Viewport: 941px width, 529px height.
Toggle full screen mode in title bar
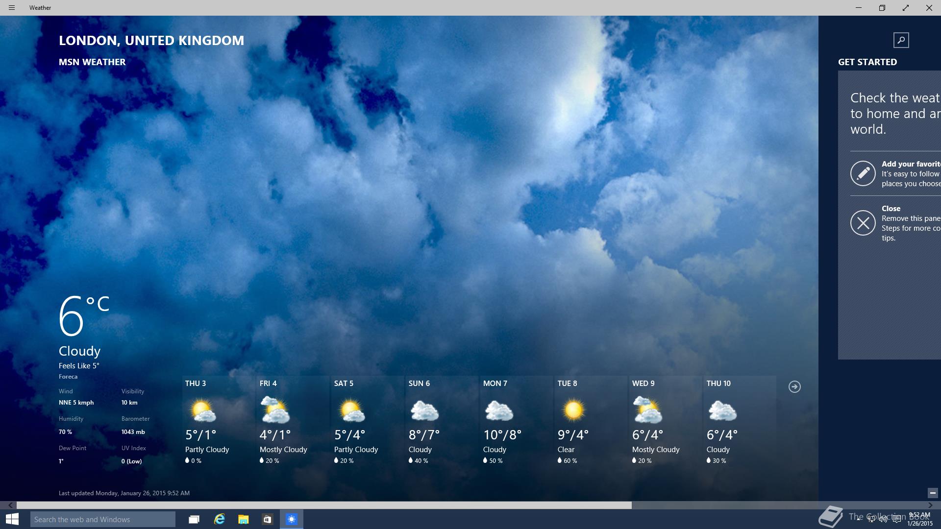(x=906, y=8)
